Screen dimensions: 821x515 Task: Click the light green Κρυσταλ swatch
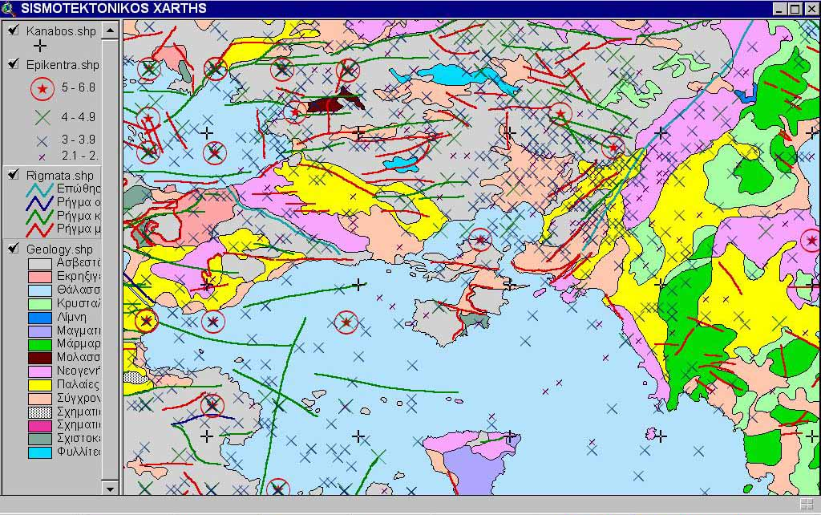pos(40,304)
